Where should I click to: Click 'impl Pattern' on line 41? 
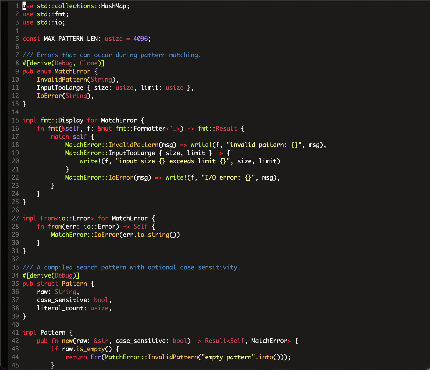tap(44, 332)
